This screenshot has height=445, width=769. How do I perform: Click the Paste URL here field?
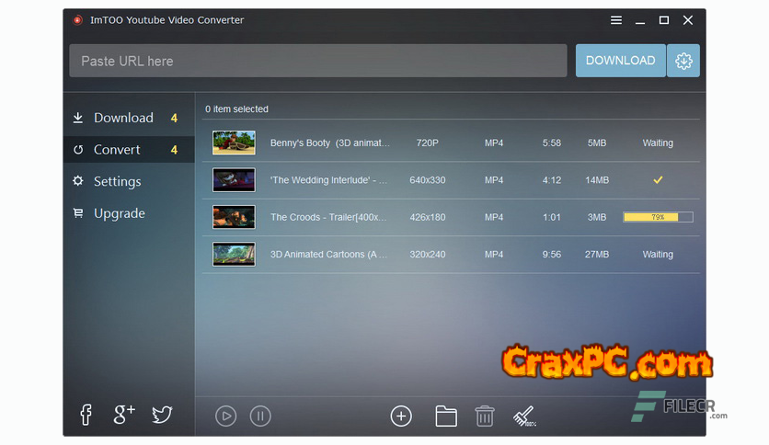[317, 61]
